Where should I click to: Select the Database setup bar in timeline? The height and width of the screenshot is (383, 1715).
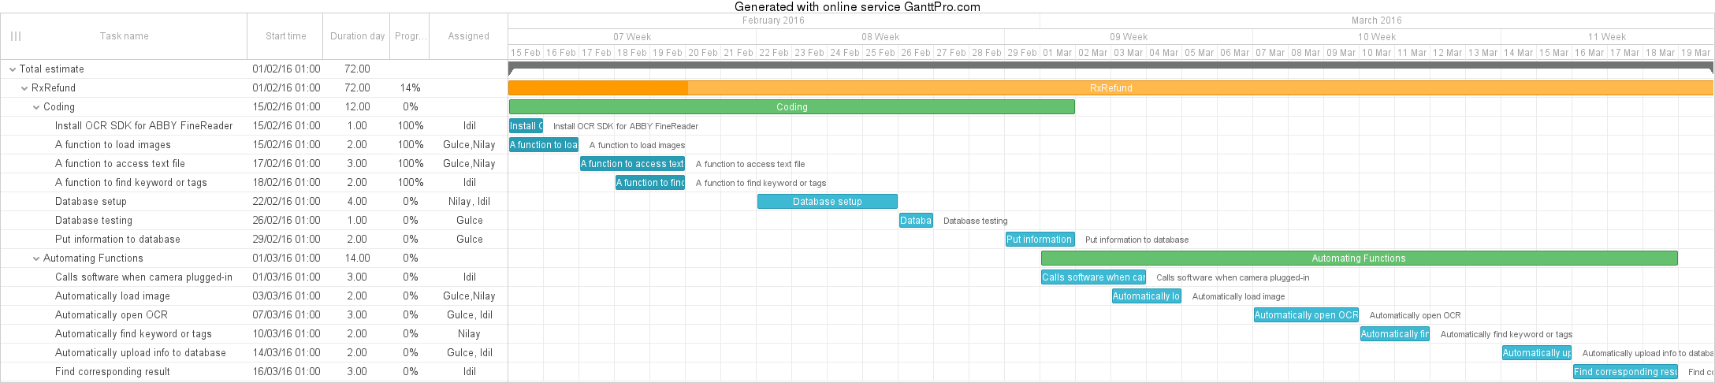click(x=827, y=202)
